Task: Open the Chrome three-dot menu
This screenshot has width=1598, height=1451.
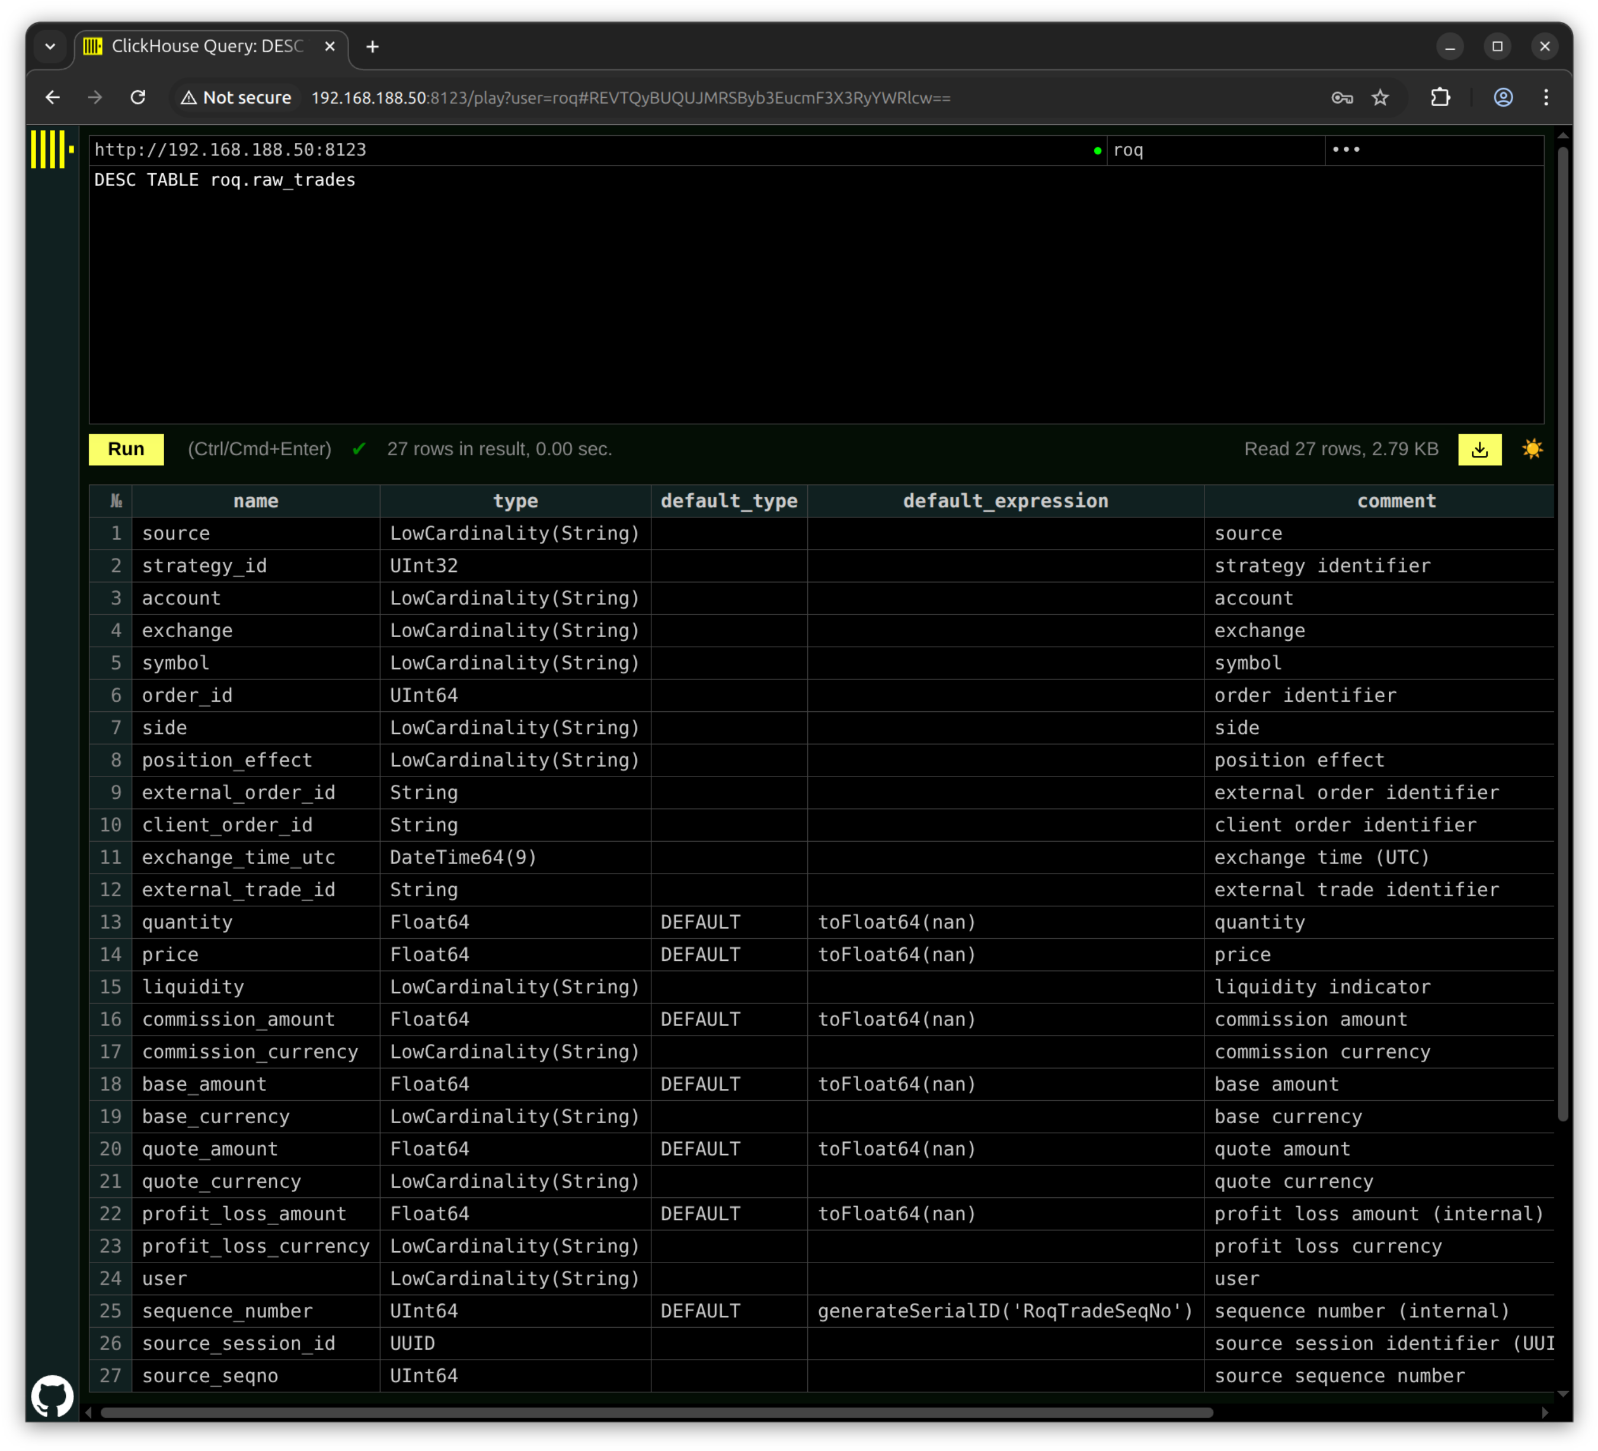Action: (1546, 97)
